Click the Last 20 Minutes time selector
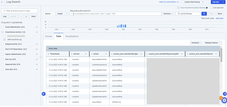 coord(188,14)
